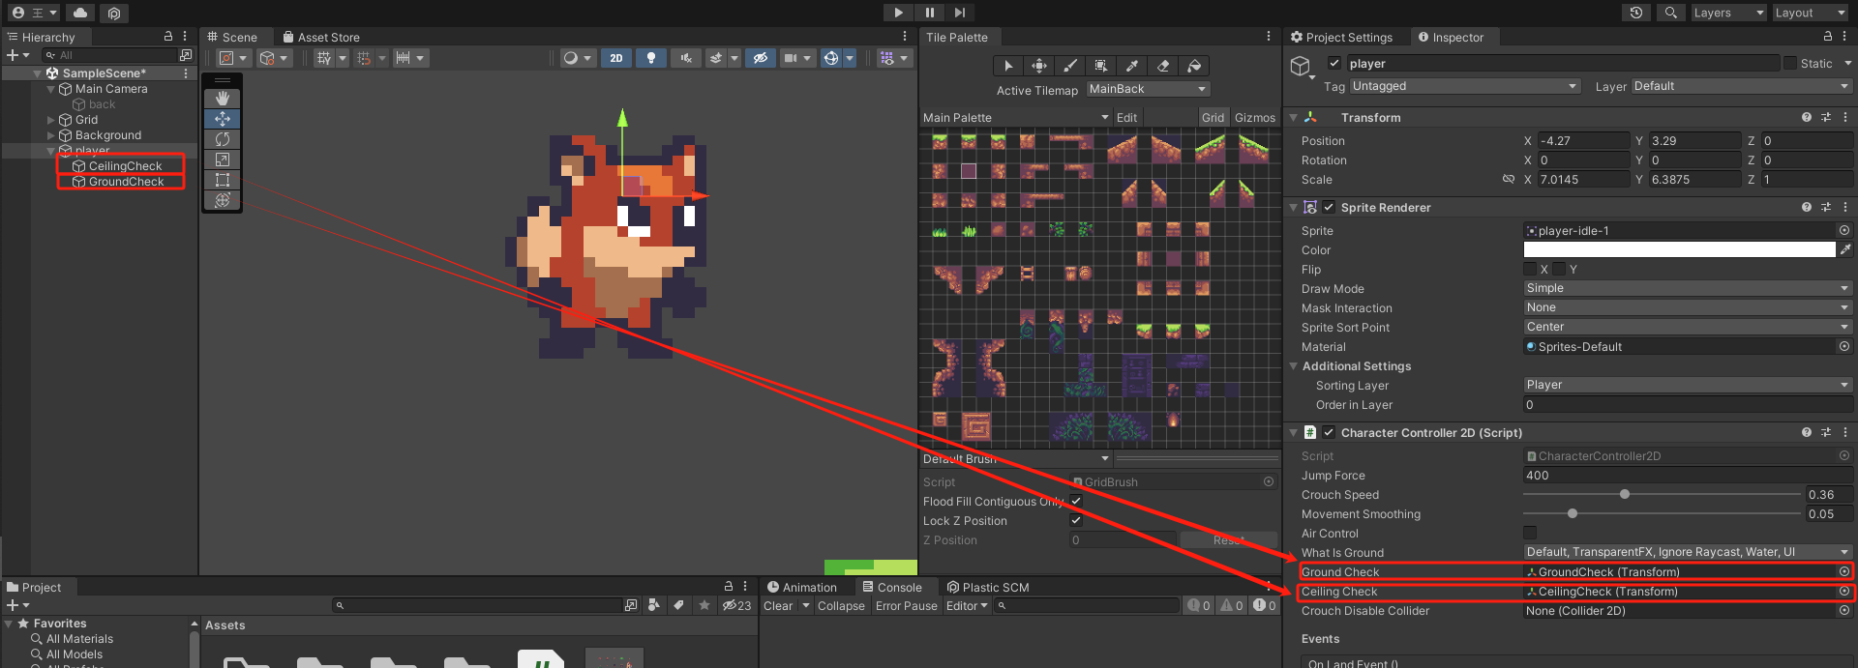The height and width of the screenshot is (668, 1858).
Task: Toggle Scene gizmos globe icon
Action: pos(831,58)
